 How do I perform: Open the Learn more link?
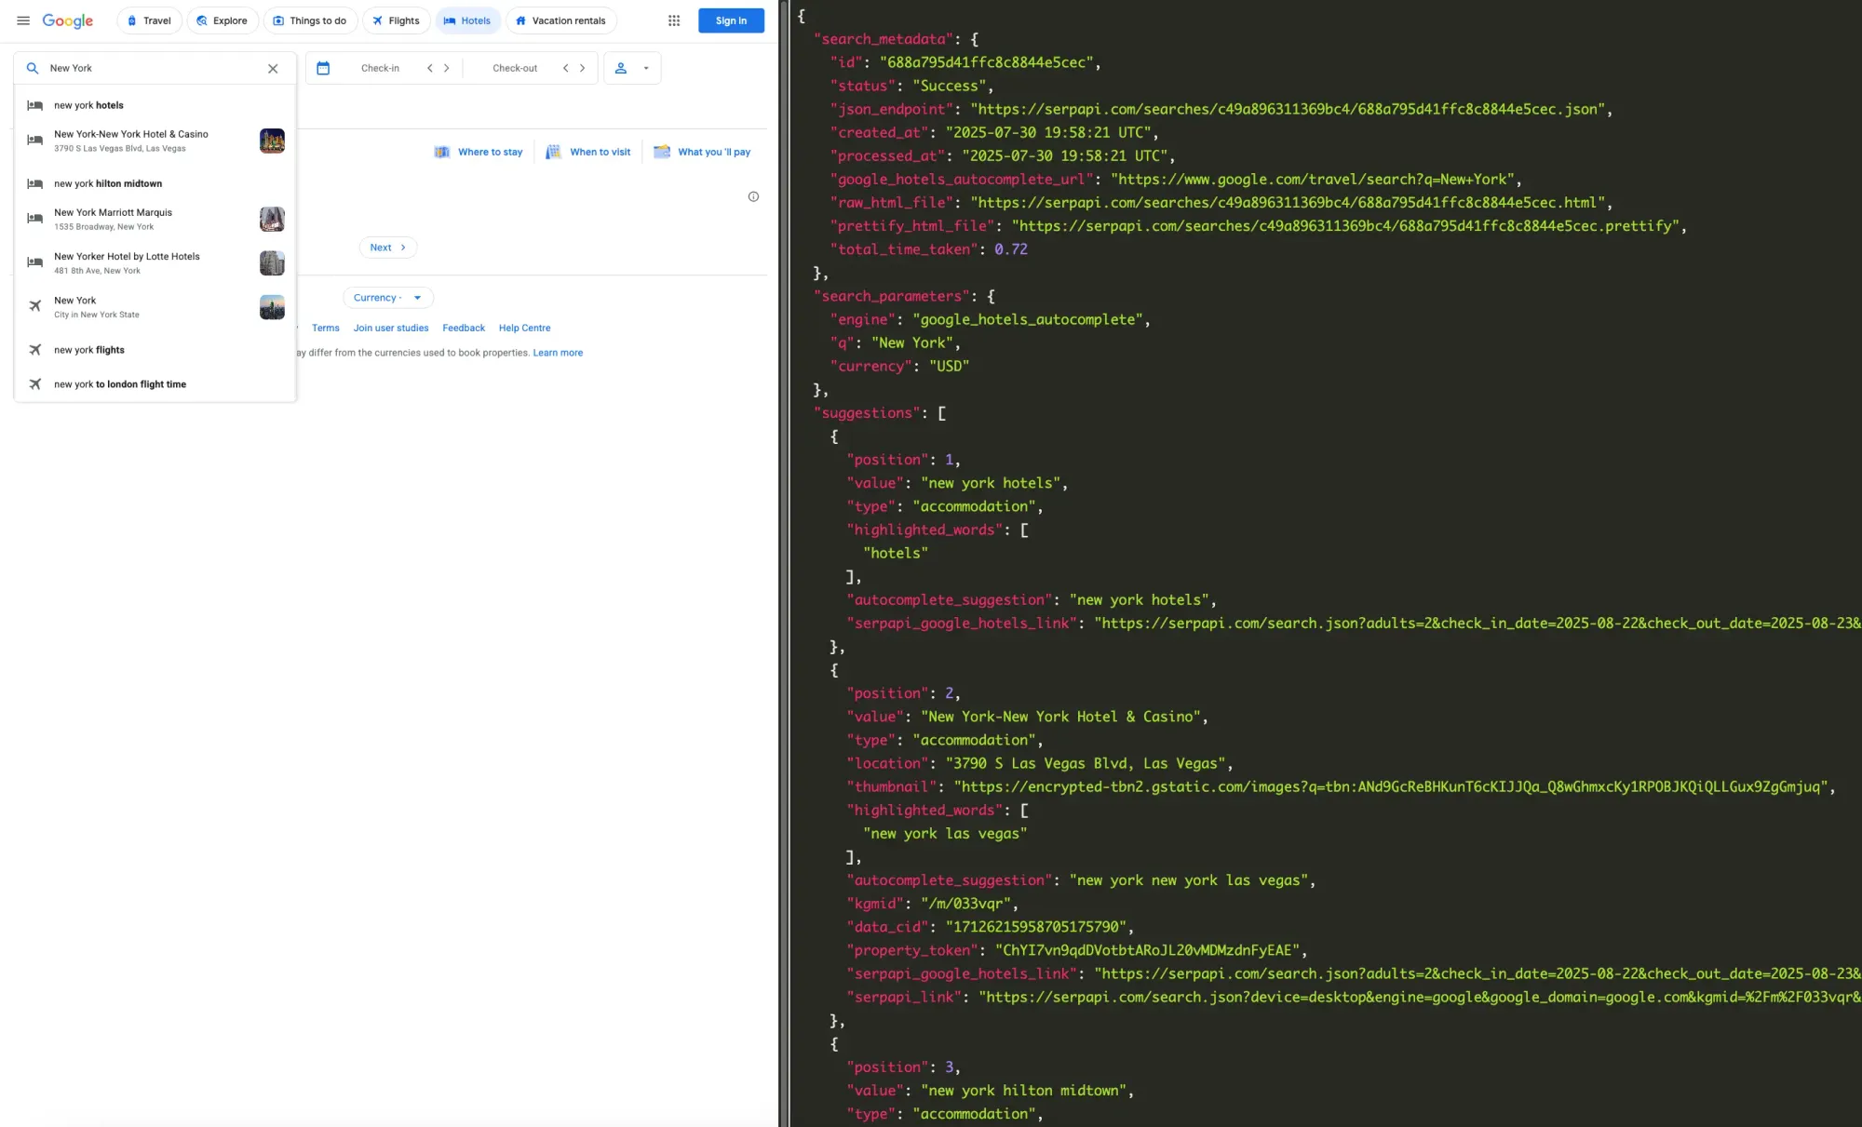558,353
